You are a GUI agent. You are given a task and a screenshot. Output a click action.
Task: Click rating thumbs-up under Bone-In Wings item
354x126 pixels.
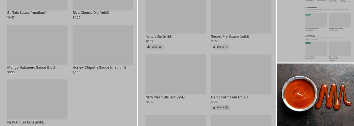click(330, 61)
